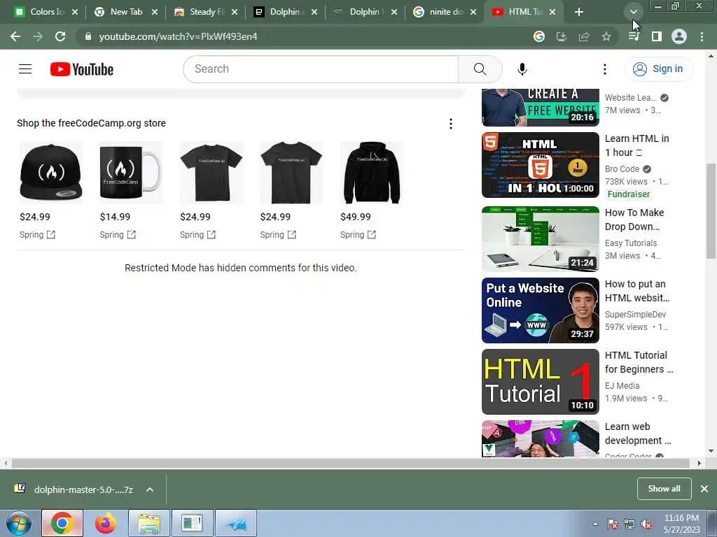Open Chrome three-dot menu
The width and height of the screenshot is (717, 537).
pos(702,36)
